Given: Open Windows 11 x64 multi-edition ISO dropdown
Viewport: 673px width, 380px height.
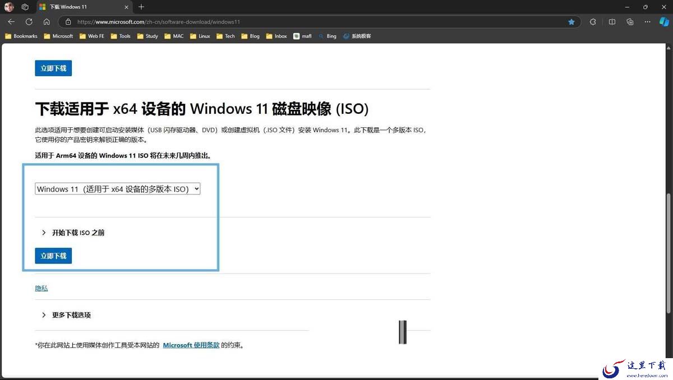Looking at the screenshot, I should [x=118, y=189].
